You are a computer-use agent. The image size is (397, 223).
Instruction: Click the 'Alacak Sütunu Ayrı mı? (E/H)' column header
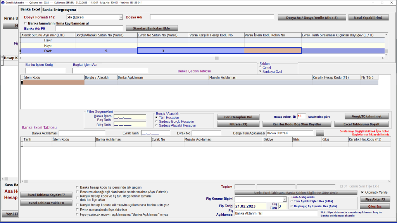point(48,35)
